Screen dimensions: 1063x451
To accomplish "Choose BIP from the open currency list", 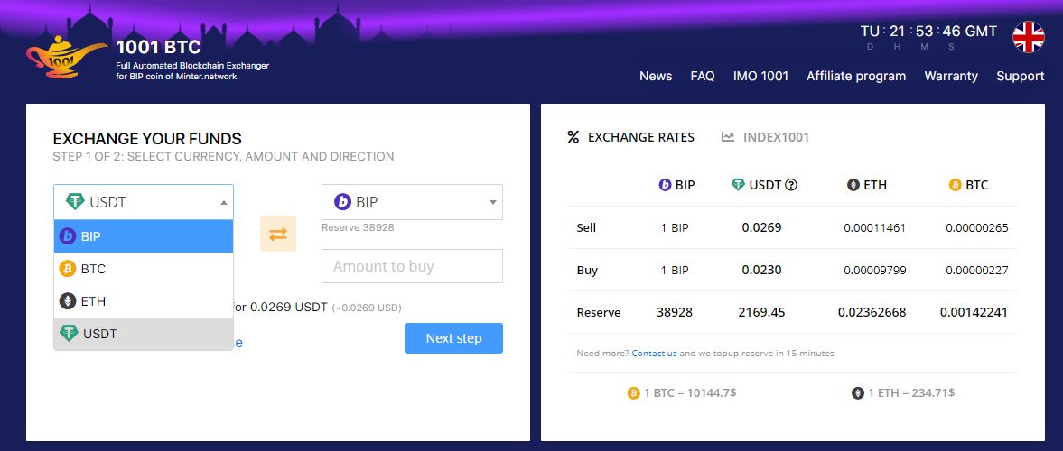I will click(x=144, y=236).
